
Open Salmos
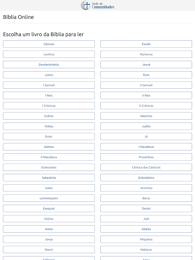click(49, 147)
